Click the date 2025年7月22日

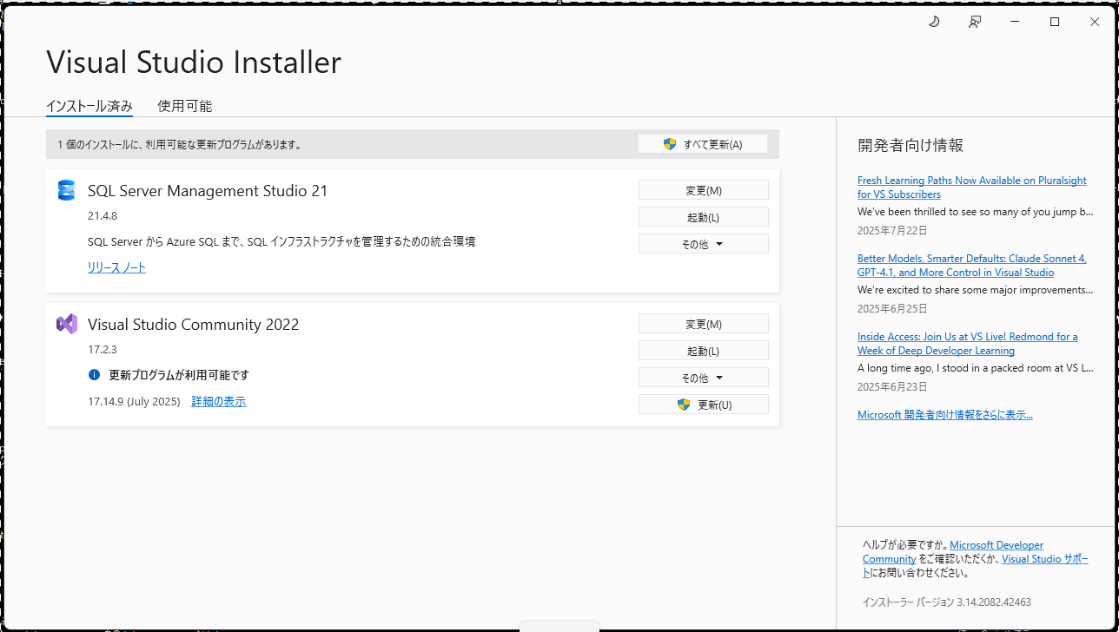click(x=892, y=231)
